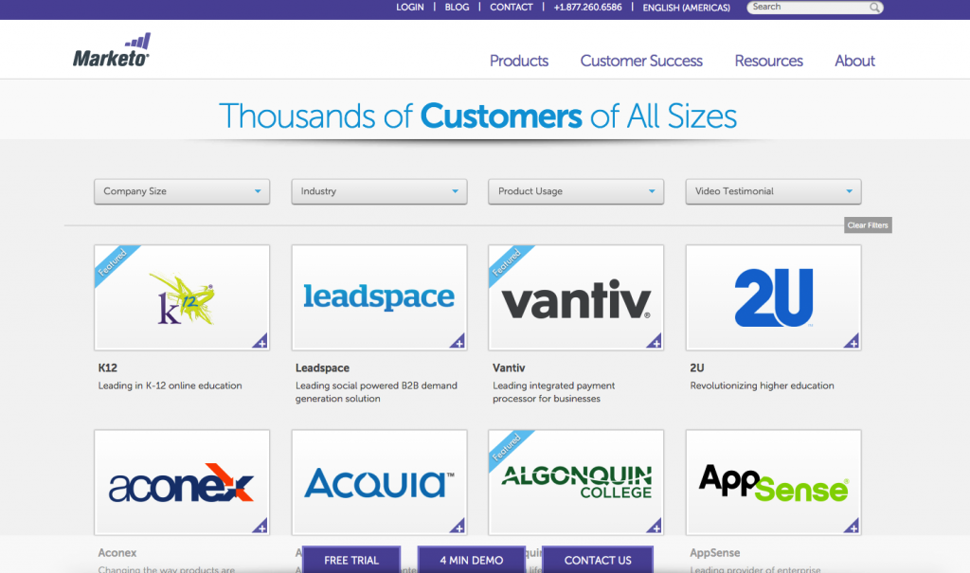Expand the AppSense card plus icon

[x=852, y=527]
